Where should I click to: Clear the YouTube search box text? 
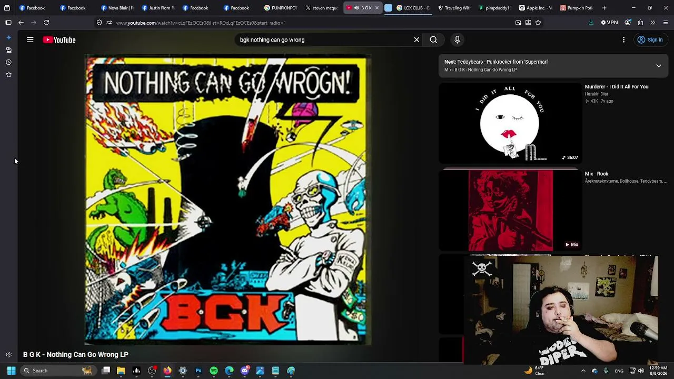417,39
